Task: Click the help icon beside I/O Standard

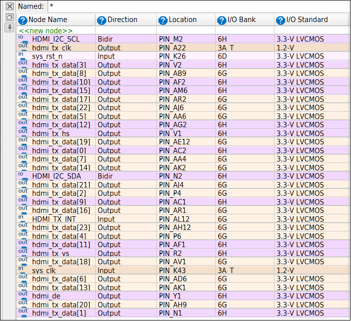Action: click(280, 21)
